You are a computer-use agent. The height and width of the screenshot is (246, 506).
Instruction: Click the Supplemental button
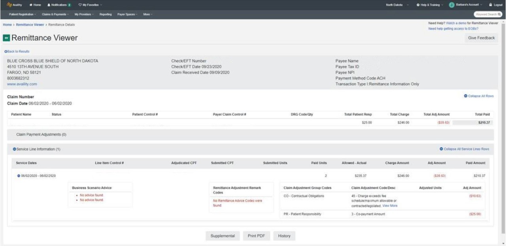click(223, 236)
